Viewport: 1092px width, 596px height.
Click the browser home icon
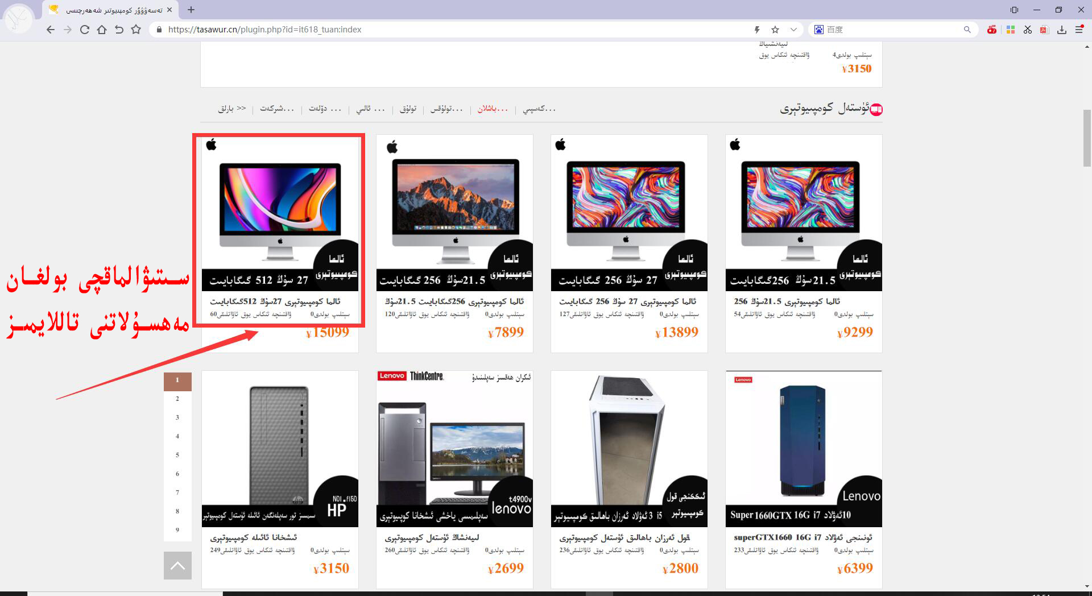tap(102, 30)
